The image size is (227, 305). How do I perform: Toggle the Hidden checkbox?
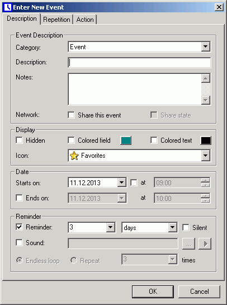pos(19,140)
